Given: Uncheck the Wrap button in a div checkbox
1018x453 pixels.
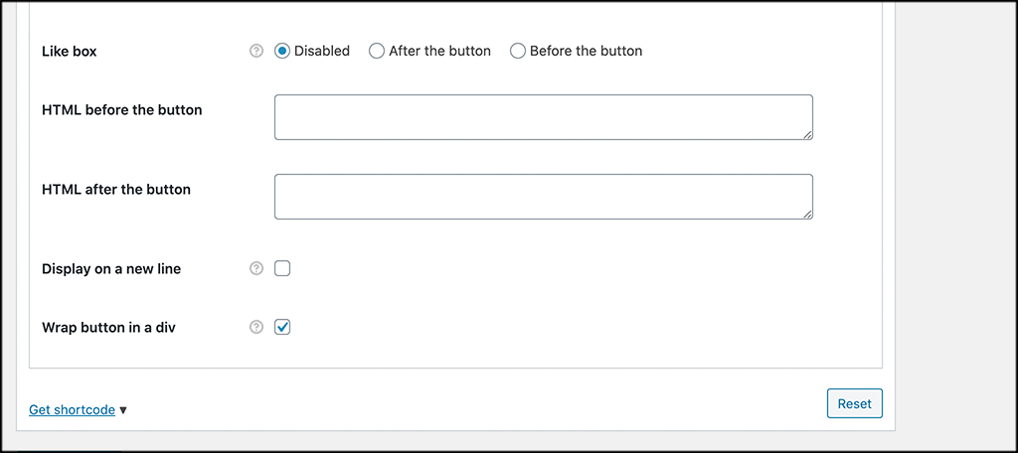Looking at the screenshot, I should [x=282, y=327].
